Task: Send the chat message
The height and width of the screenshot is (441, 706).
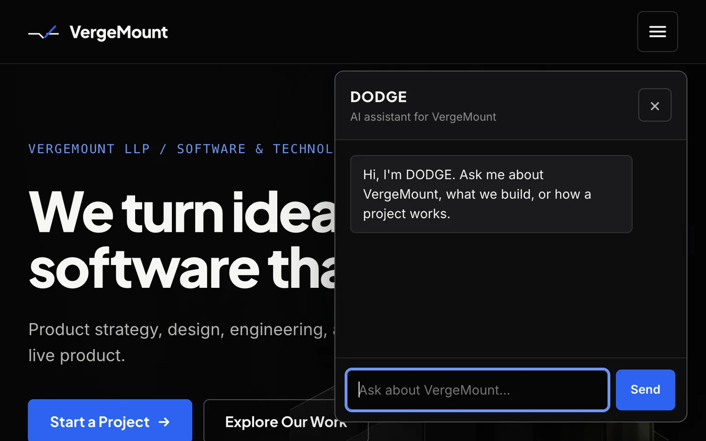Action: pyautogui.click(x=645, y=390)
